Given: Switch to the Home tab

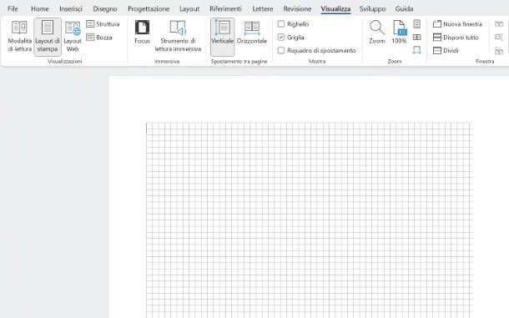Looking at the screenshot, I should [39, 9].
